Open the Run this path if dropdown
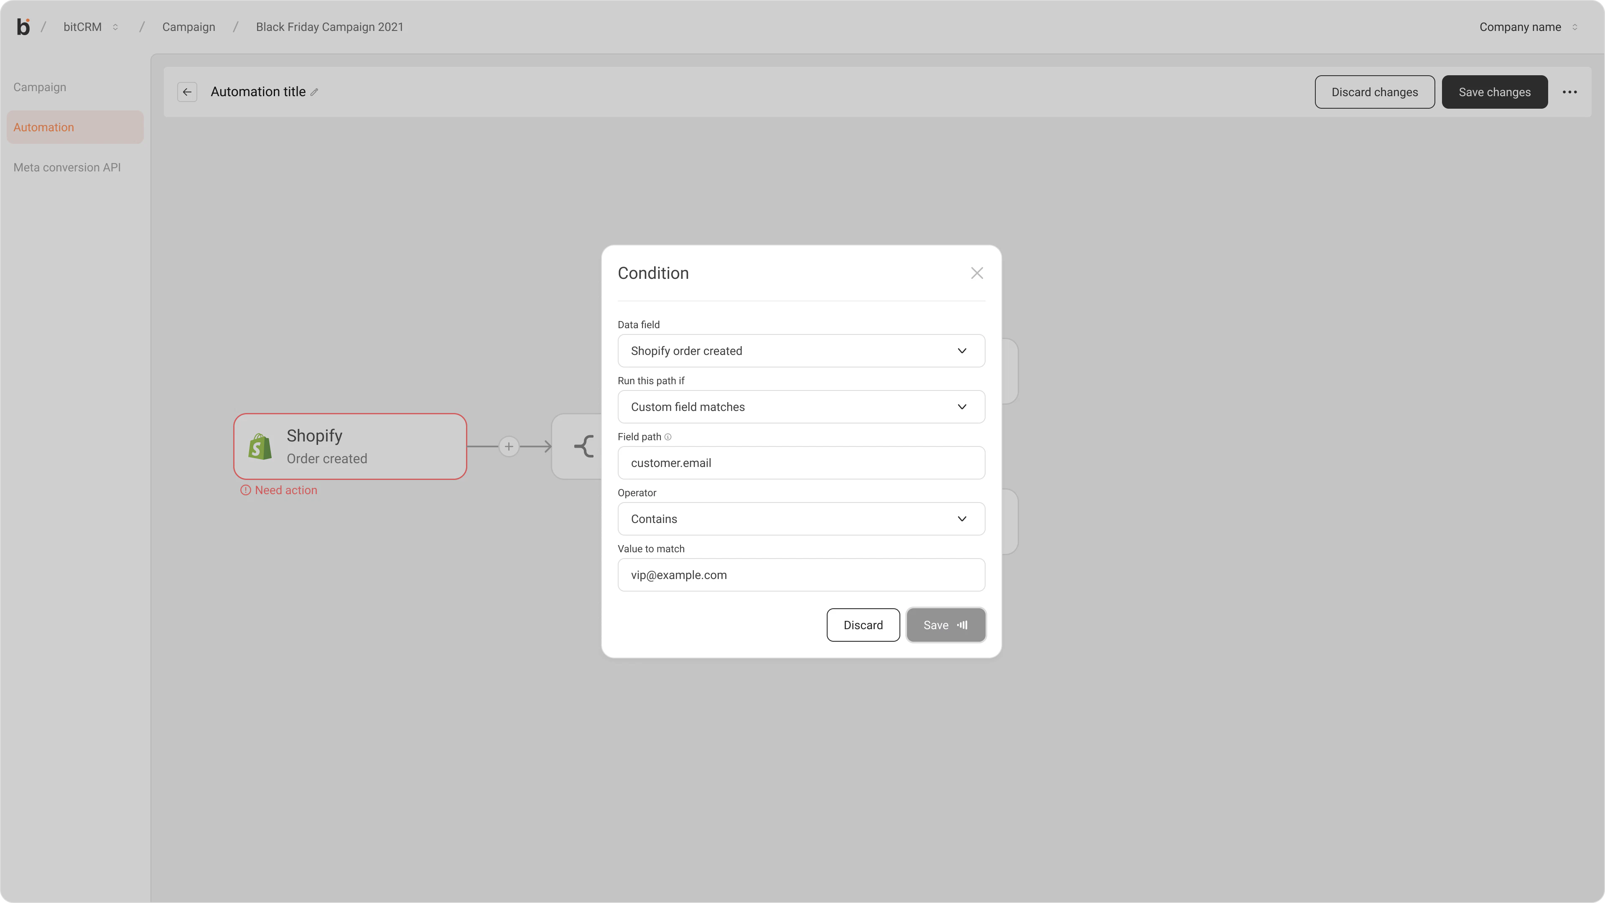 click(801, 407)
